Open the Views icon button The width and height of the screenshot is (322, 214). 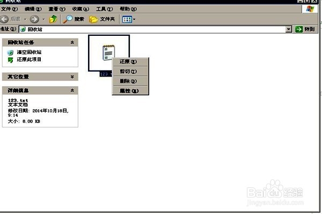tap(127, 19)
